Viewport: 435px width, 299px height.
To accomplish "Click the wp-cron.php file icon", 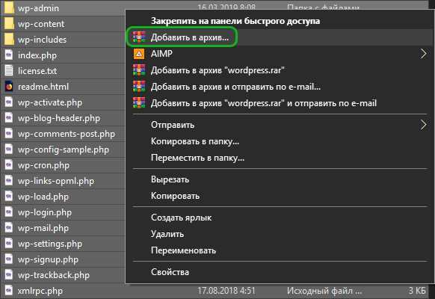I will [9, 165].
